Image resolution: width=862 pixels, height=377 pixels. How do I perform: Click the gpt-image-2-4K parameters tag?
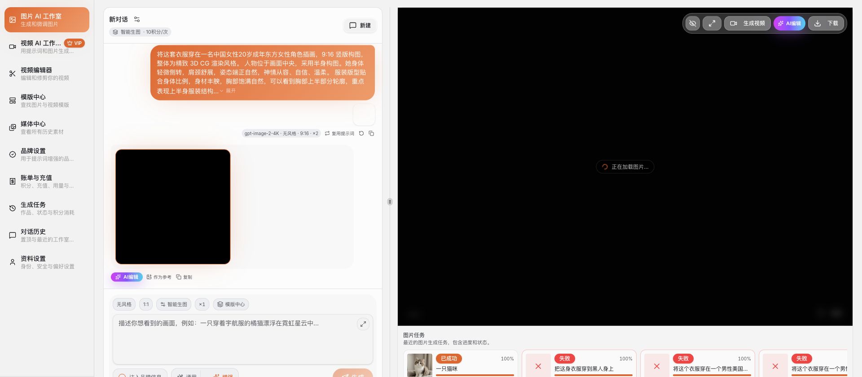(281, 133)
